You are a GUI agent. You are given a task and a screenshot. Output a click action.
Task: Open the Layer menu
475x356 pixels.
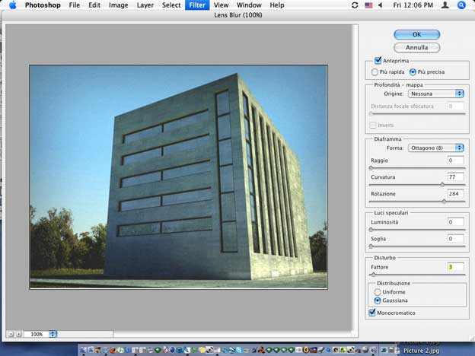point(145,5)
